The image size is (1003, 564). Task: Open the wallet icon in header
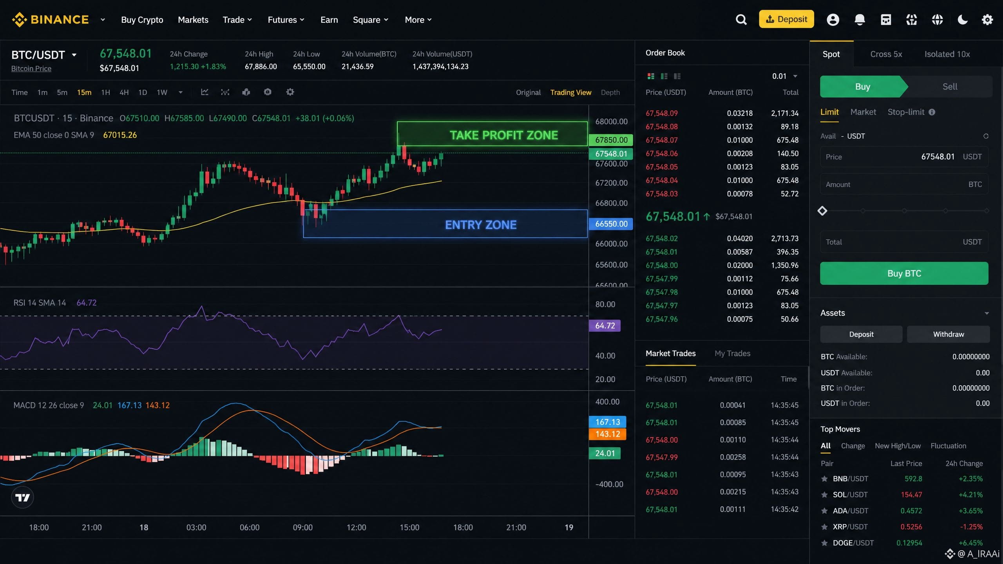(x=885, y=20)
